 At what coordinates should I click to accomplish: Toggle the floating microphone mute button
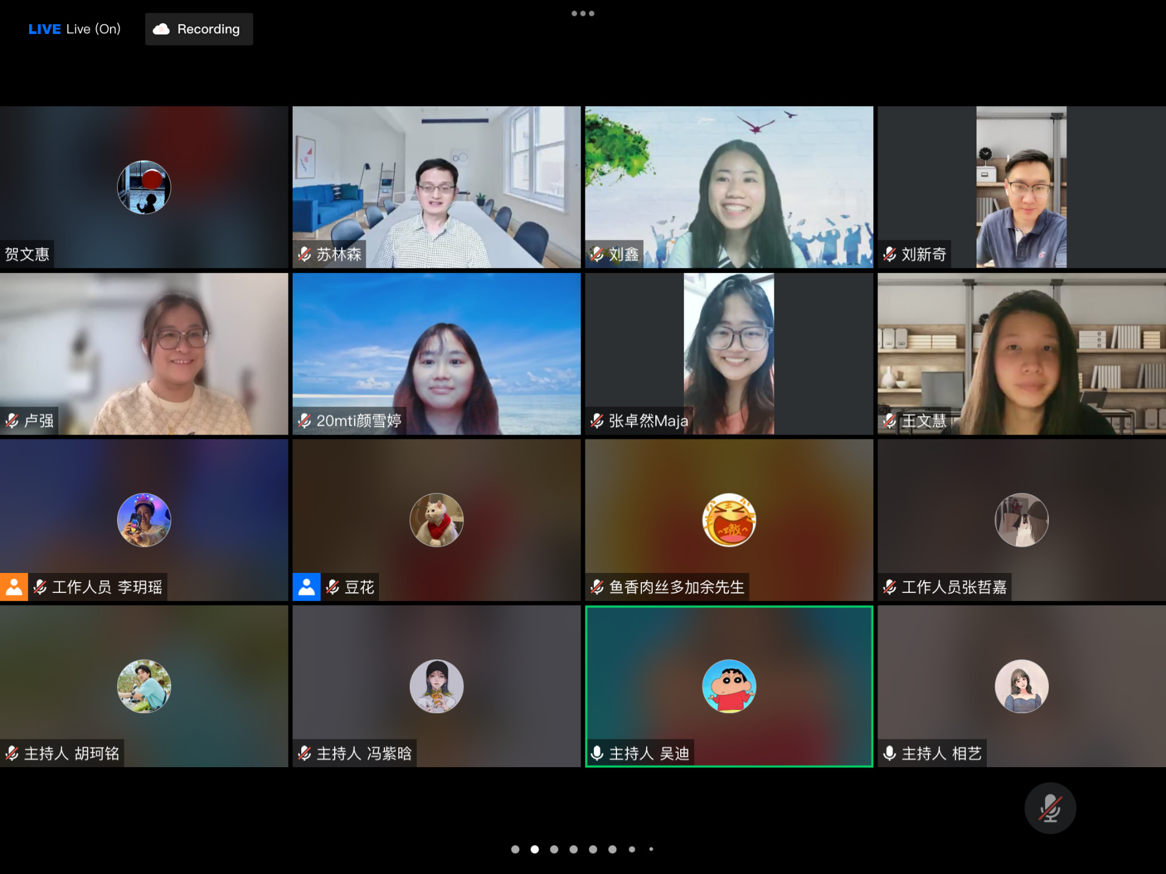(1049, 808)
